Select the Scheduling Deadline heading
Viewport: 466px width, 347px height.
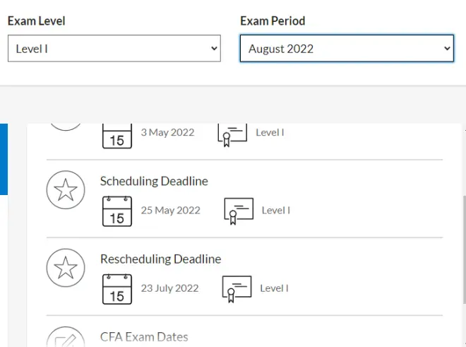click(154, 182)
